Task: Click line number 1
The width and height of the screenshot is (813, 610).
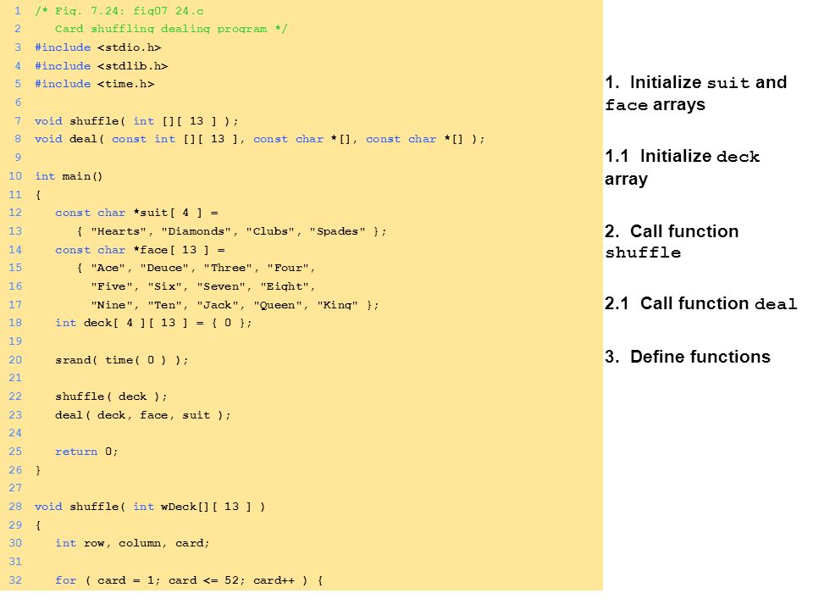Action: [18, 11]
